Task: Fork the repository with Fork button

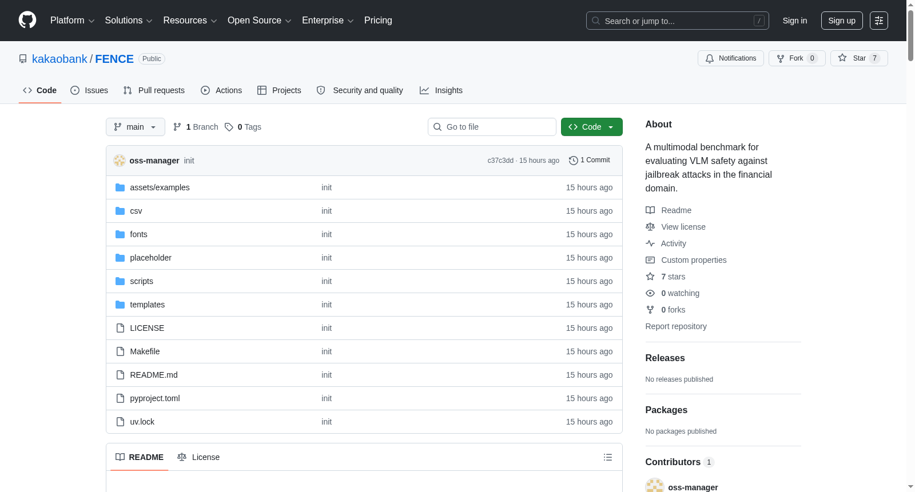Action: 797,58
